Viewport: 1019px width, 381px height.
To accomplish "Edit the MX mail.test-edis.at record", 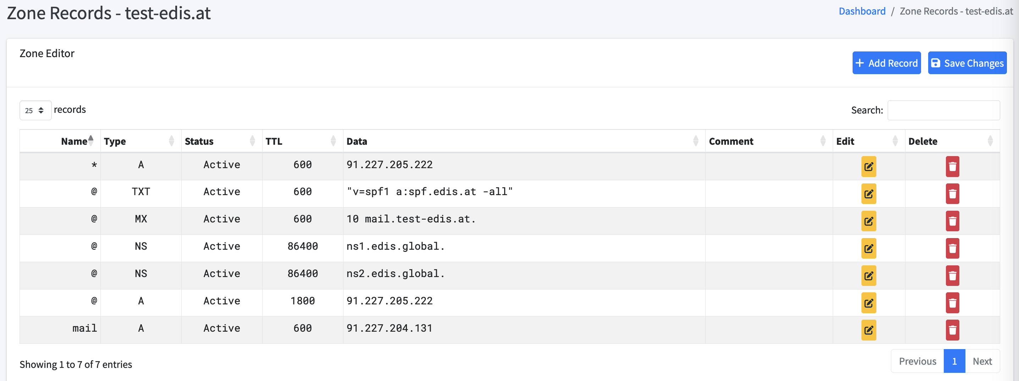I will [x=868, y=221].
